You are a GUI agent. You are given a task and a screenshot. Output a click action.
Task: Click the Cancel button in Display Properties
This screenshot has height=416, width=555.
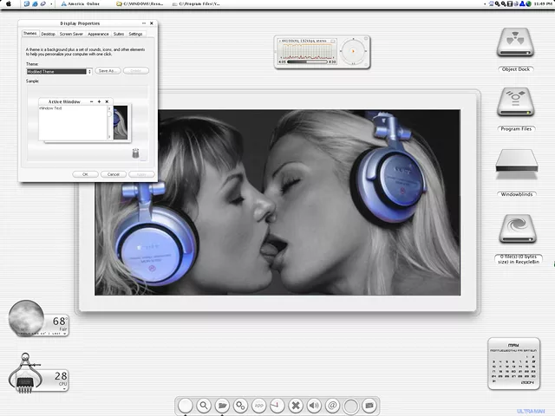(x=111, y=174)
